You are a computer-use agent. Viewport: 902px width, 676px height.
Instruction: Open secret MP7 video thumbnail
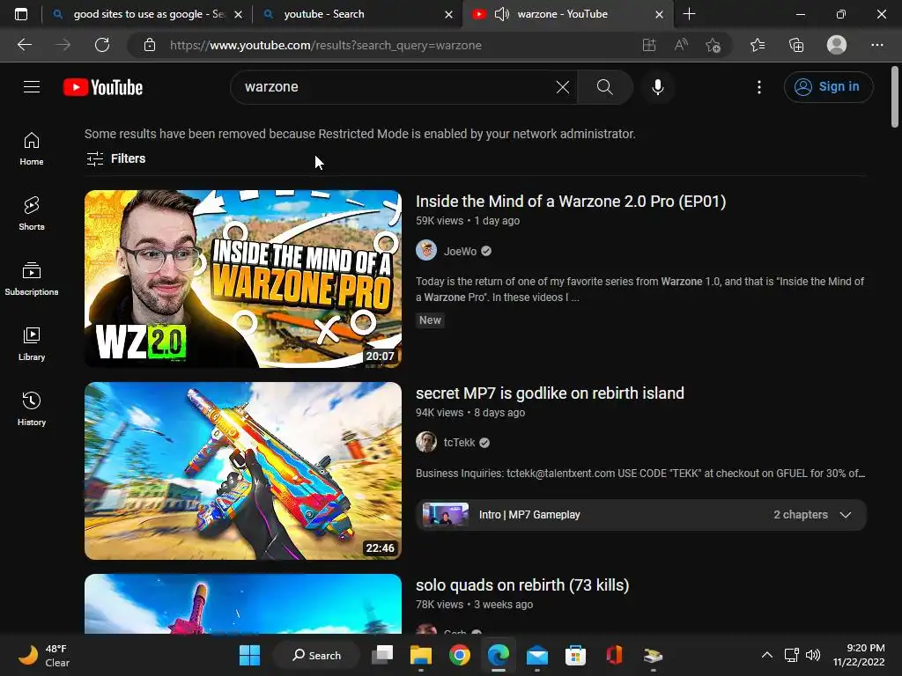point(243,471)
